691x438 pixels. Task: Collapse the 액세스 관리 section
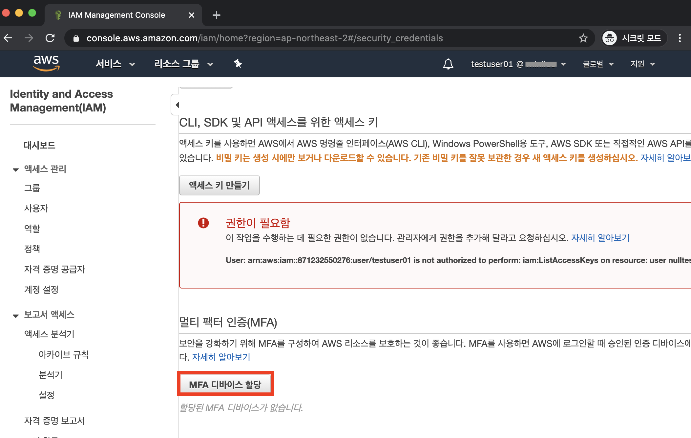(15, 169)
